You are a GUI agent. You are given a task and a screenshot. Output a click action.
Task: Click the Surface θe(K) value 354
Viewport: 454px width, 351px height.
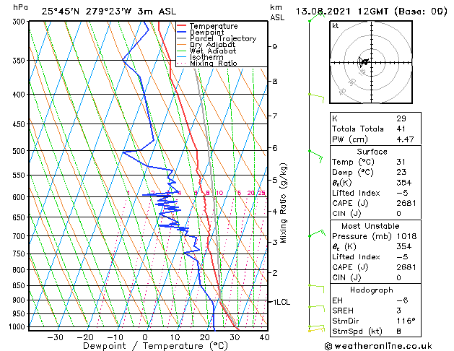point(404,183)
